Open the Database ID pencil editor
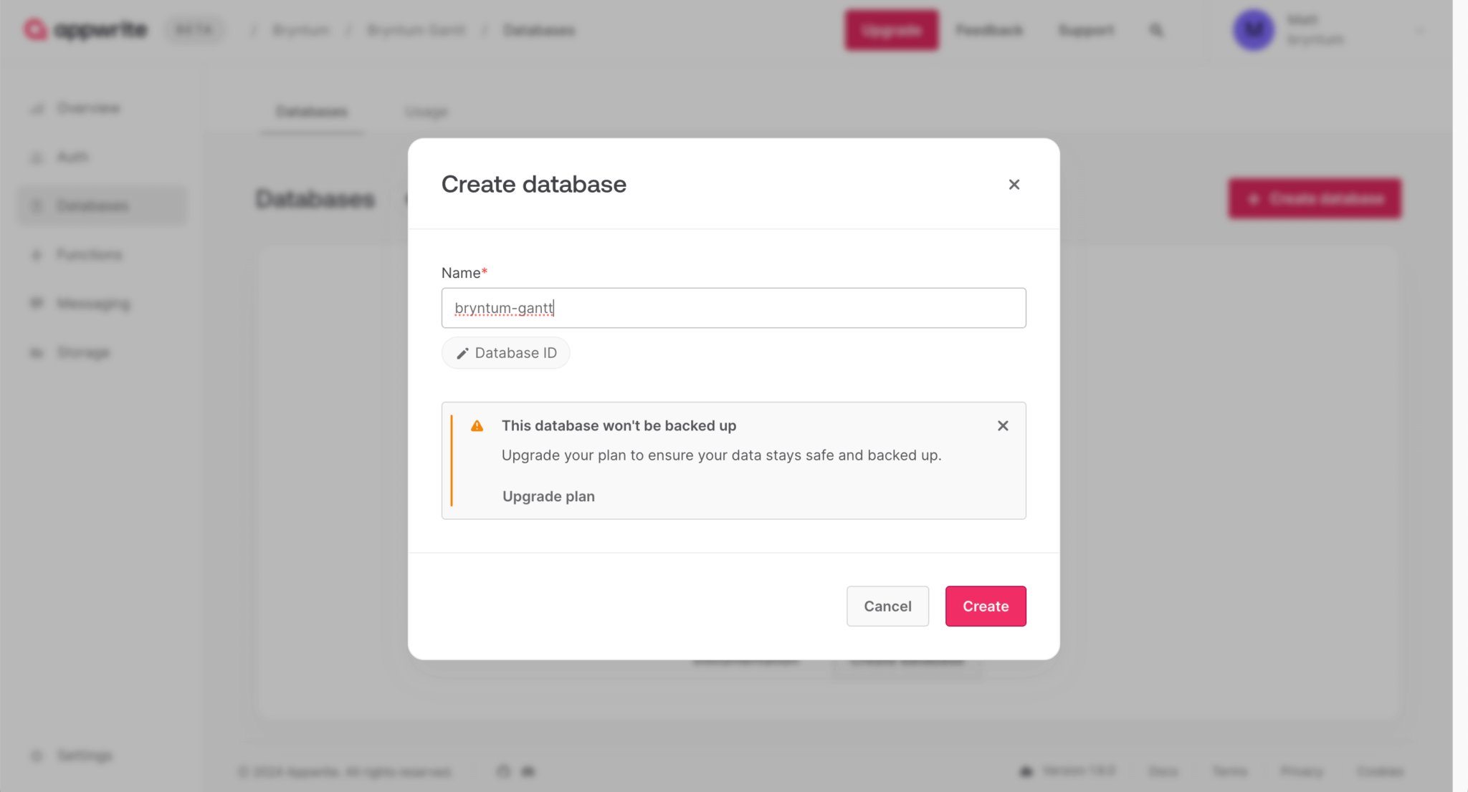 [x=506, y=353]
